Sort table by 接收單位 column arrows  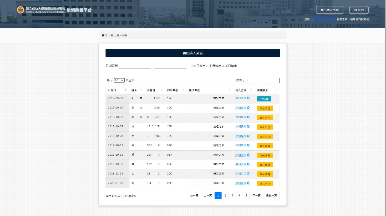click(x=230, y=90)
